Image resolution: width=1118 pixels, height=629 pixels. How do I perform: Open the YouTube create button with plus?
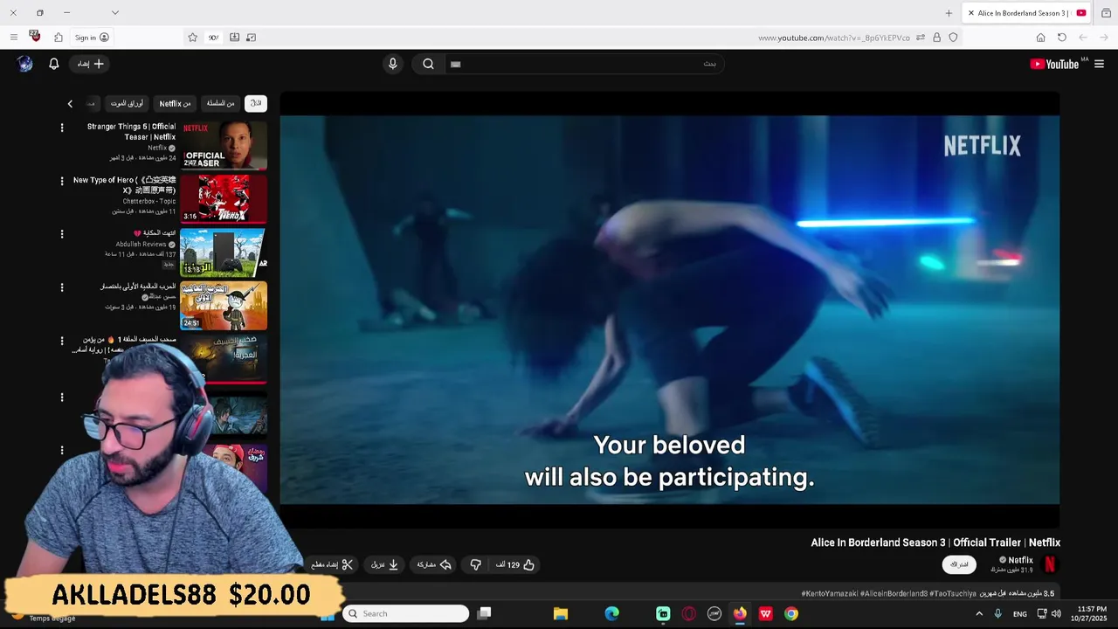pos(90,64)
